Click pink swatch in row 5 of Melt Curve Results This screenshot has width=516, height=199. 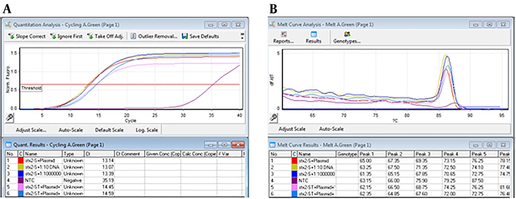click(294, 187)
